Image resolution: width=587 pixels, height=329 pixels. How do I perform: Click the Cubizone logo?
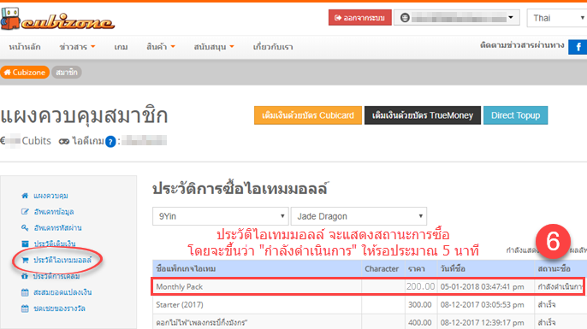(57, 19)
